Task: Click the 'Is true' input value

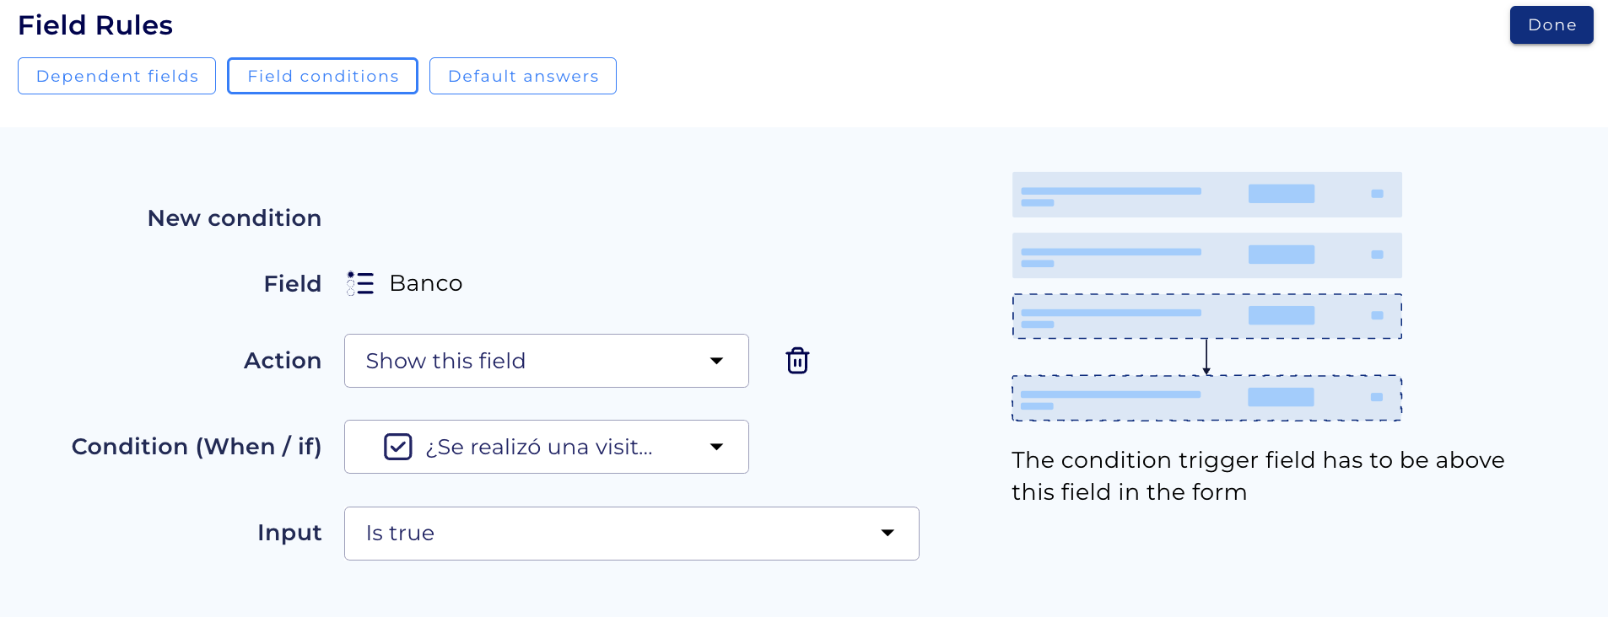Action: [400, 533]
